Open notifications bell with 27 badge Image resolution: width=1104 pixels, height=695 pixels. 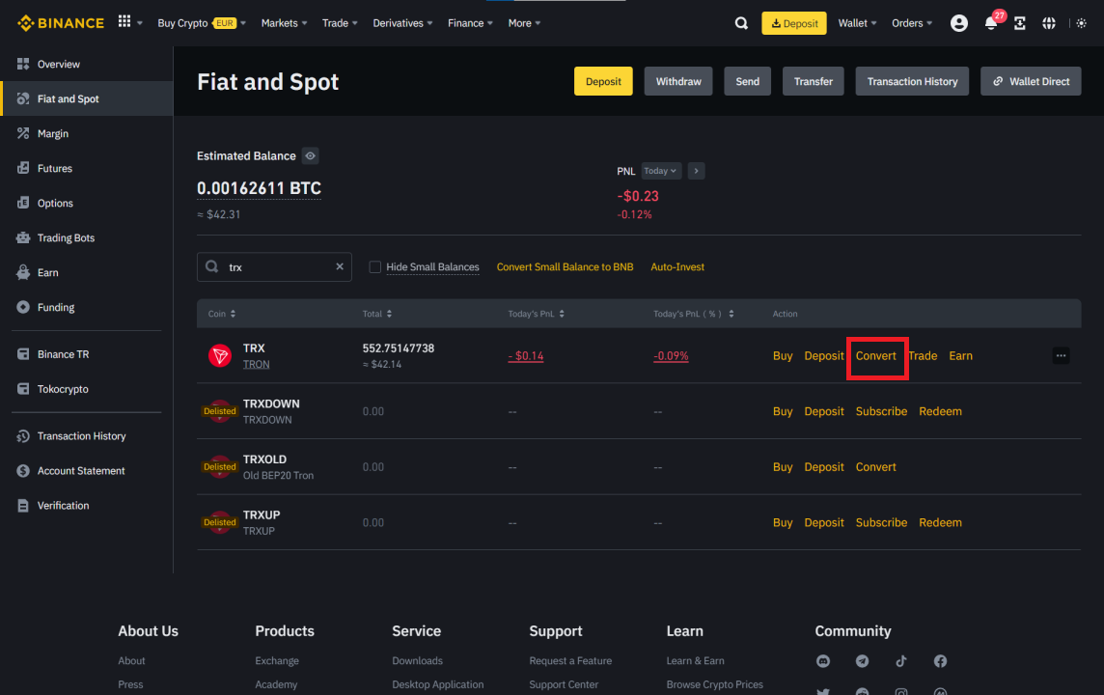[991, 23]
